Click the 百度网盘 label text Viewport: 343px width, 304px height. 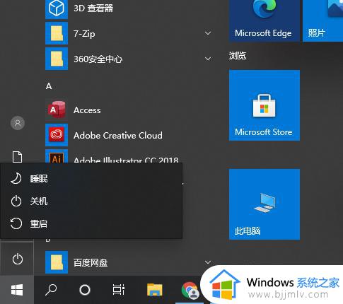coord(91,262)
